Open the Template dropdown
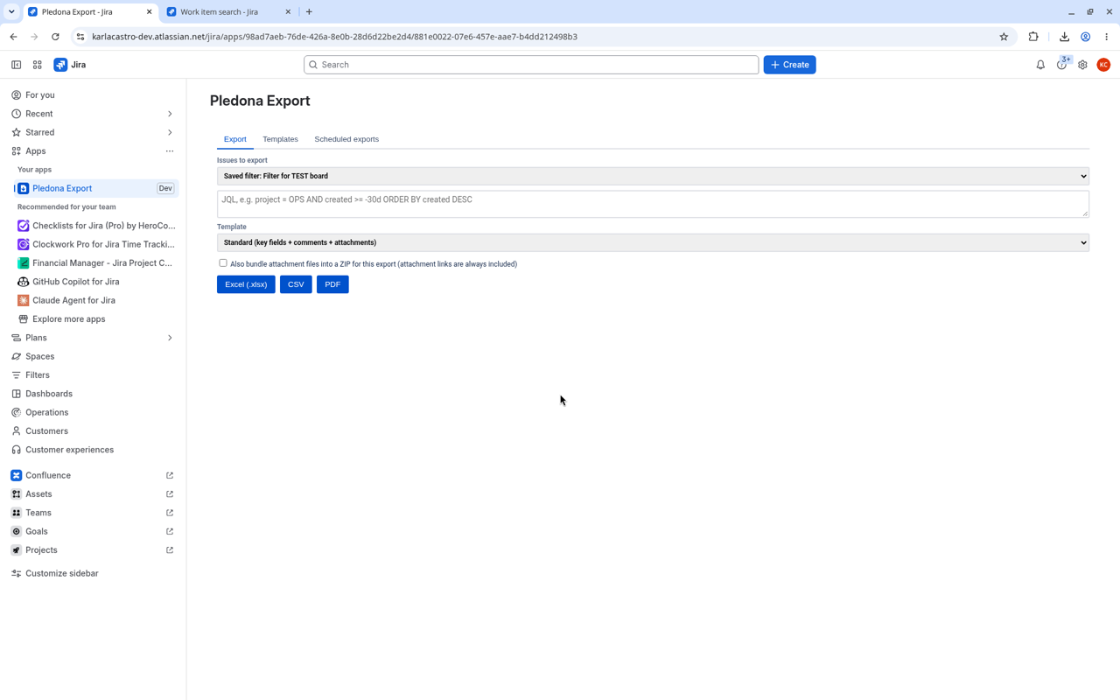 tap(653, 242)
